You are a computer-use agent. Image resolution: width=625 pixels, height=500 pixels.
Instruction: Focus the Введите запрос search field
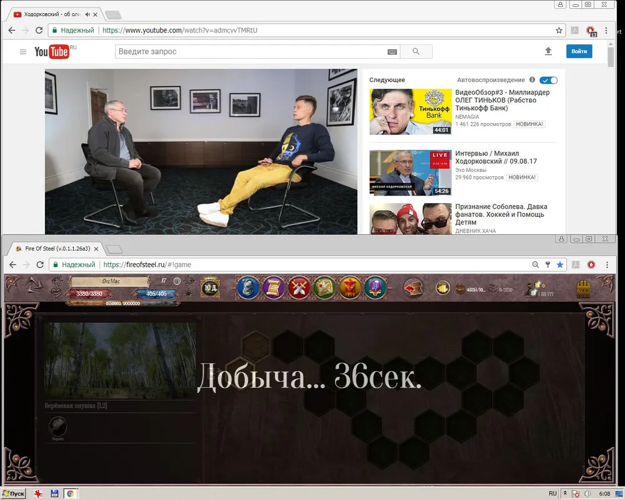pyautogui.click(x=251, y=51)
